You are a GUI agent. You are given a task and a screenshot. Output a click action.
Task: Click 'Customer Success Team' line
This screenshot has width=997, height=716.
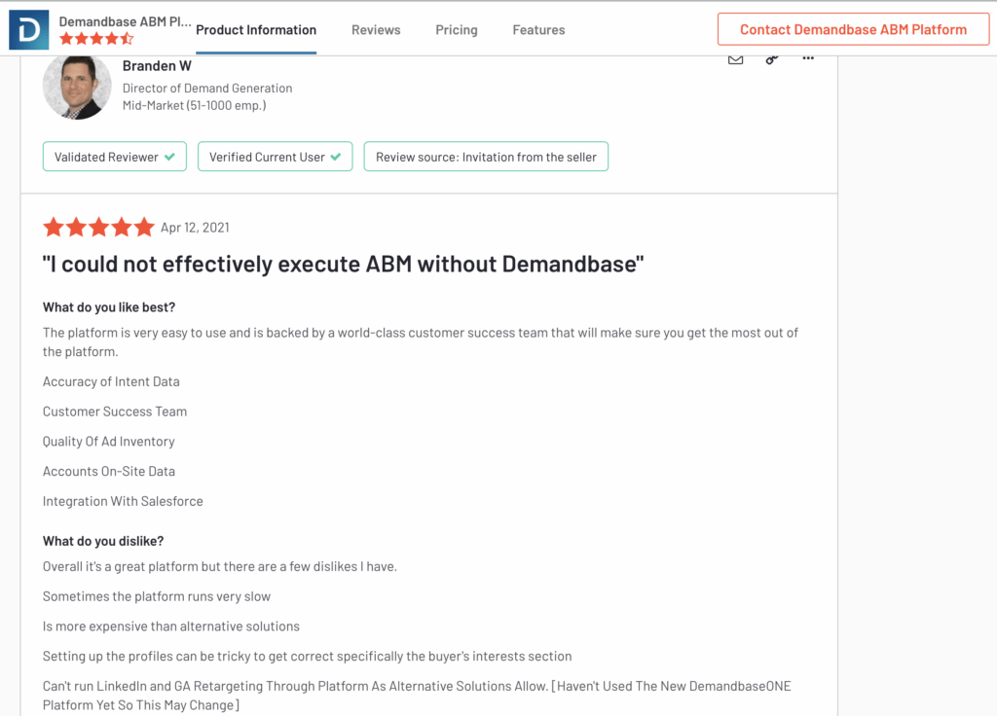coord(115,412)
